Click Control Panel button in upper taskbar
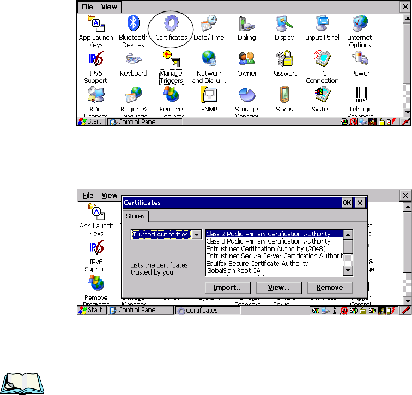 [x=145, y=122]
